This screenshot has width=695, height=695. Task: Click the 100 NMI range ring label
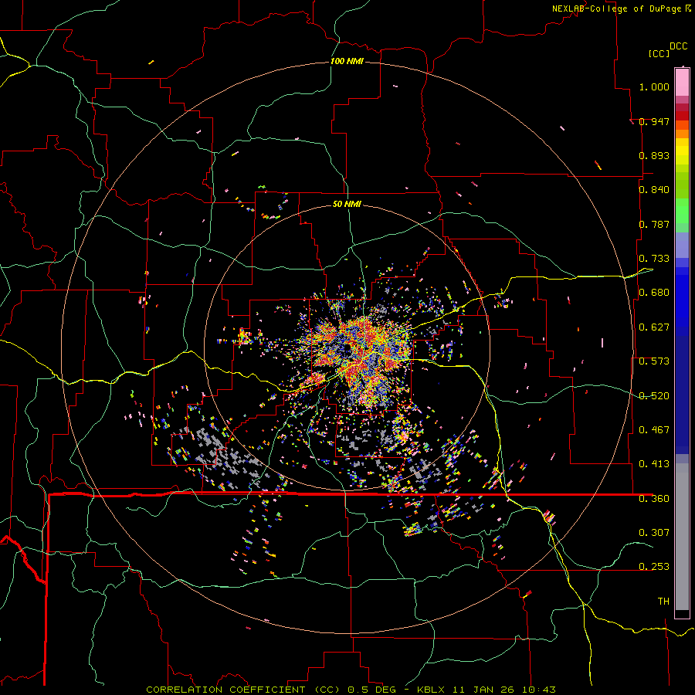tap(347, 61)
